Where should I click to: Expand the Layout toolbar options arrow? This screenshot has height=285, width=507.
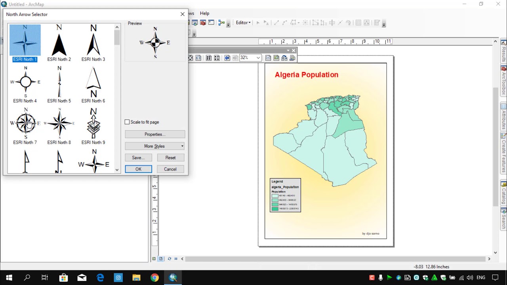[x=288, y=51]
